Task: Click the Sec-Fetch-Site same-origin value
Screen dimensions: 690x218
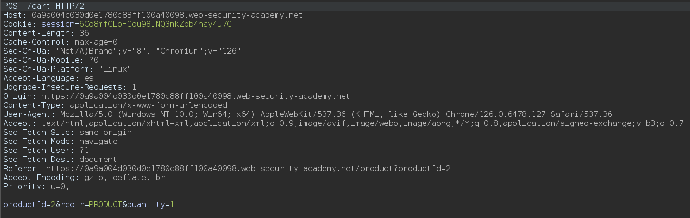Action: [x=105, y=132]
